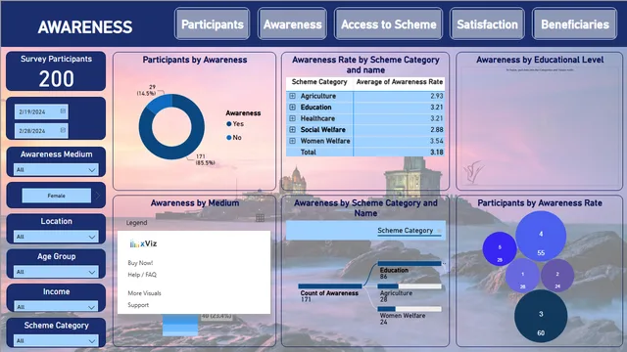Select bubble 4 with value 55
627x352 pixels.
541,237
